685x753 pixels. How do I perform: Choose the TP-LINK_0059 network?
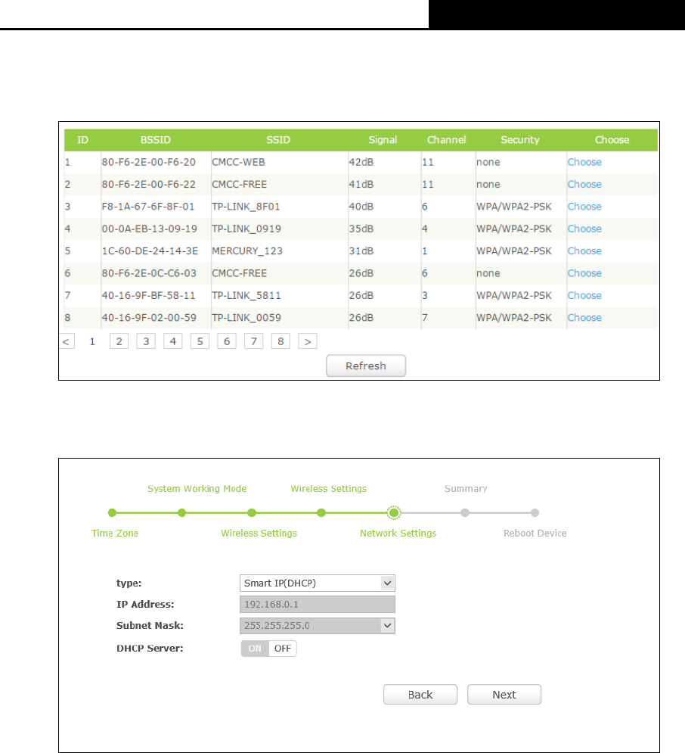(x=584, y=317)
